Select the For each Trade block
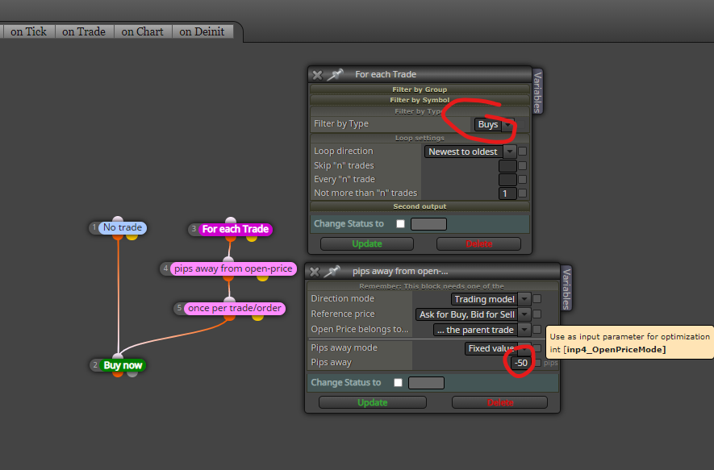This screenshot has width=714, height=470. point(236,229)
